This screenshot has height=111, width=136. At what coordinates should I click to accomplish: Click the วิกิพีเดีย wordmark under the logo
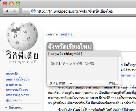pos(22,55)
